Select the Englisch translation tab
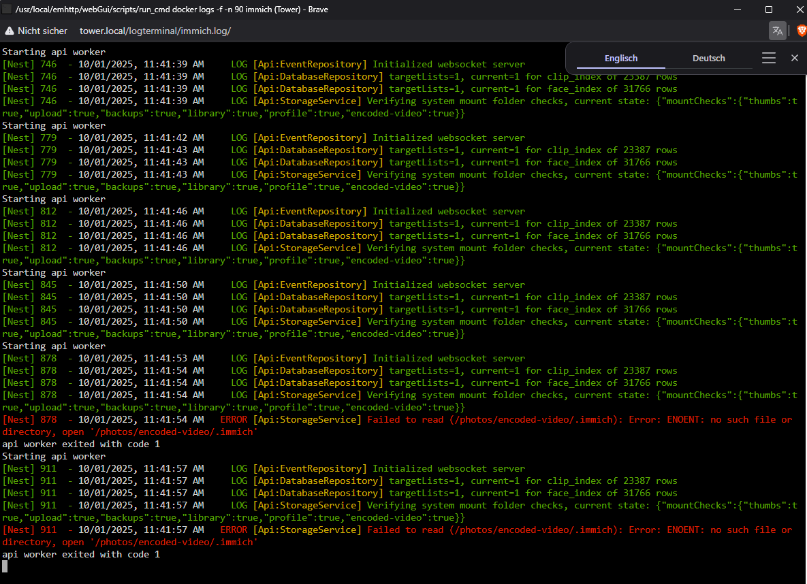Image resolution: width=807 pixels, height=584 pixels. 620,59
